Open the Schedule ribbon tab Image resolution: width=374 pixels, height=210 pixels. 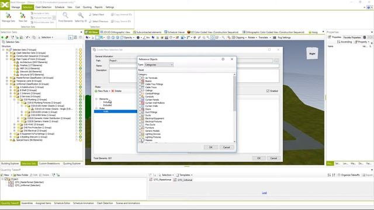(x=60, y=8)
